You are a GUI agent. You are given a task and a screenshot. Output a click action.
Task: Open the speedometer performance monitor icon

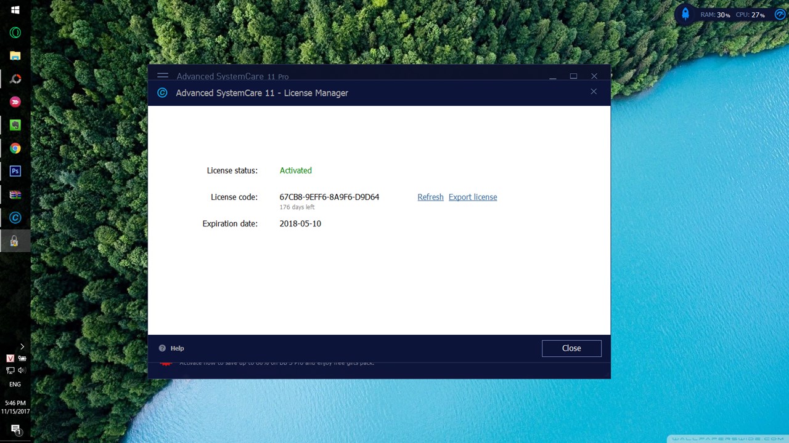click(780, 14)
